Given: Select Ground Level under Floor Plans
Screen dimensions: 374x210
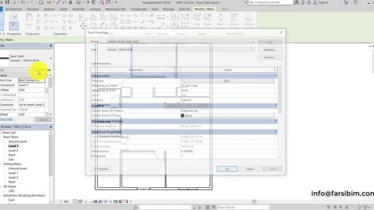Looking at the screenshot, I should pyautogui.click(x=18, y=141).
